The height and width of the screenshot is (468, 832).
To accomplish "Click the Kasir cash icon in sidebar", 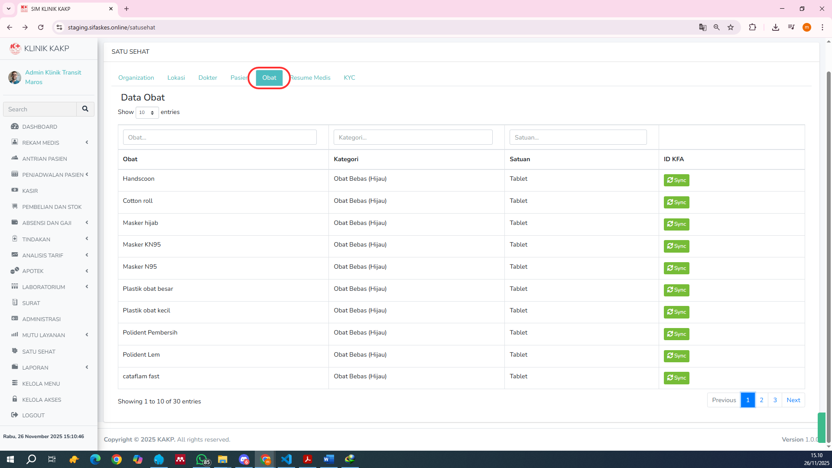I will point(15,190).
